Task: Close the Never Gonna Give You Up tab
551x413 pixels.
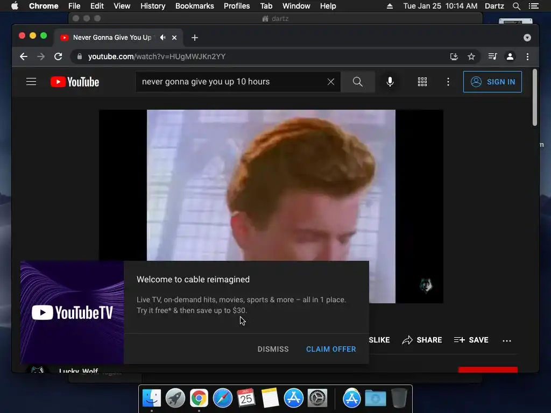Action: pyautogui.click(x=174, y=38)
